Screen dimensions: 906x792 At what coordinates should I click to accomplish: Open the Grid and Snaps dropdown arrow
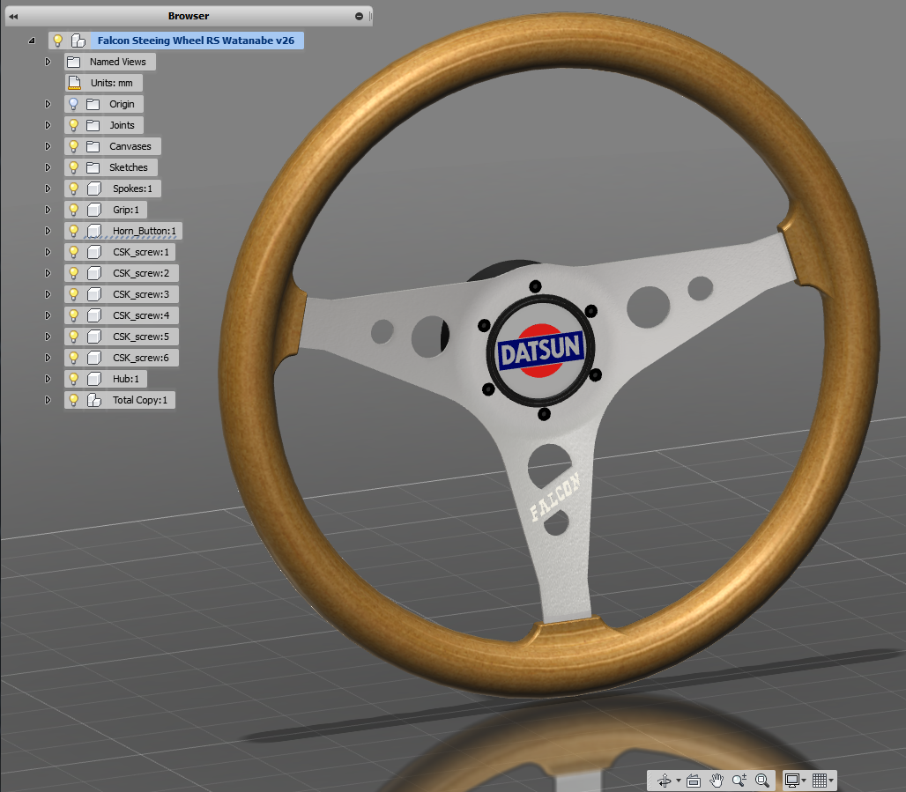[831, 781]
